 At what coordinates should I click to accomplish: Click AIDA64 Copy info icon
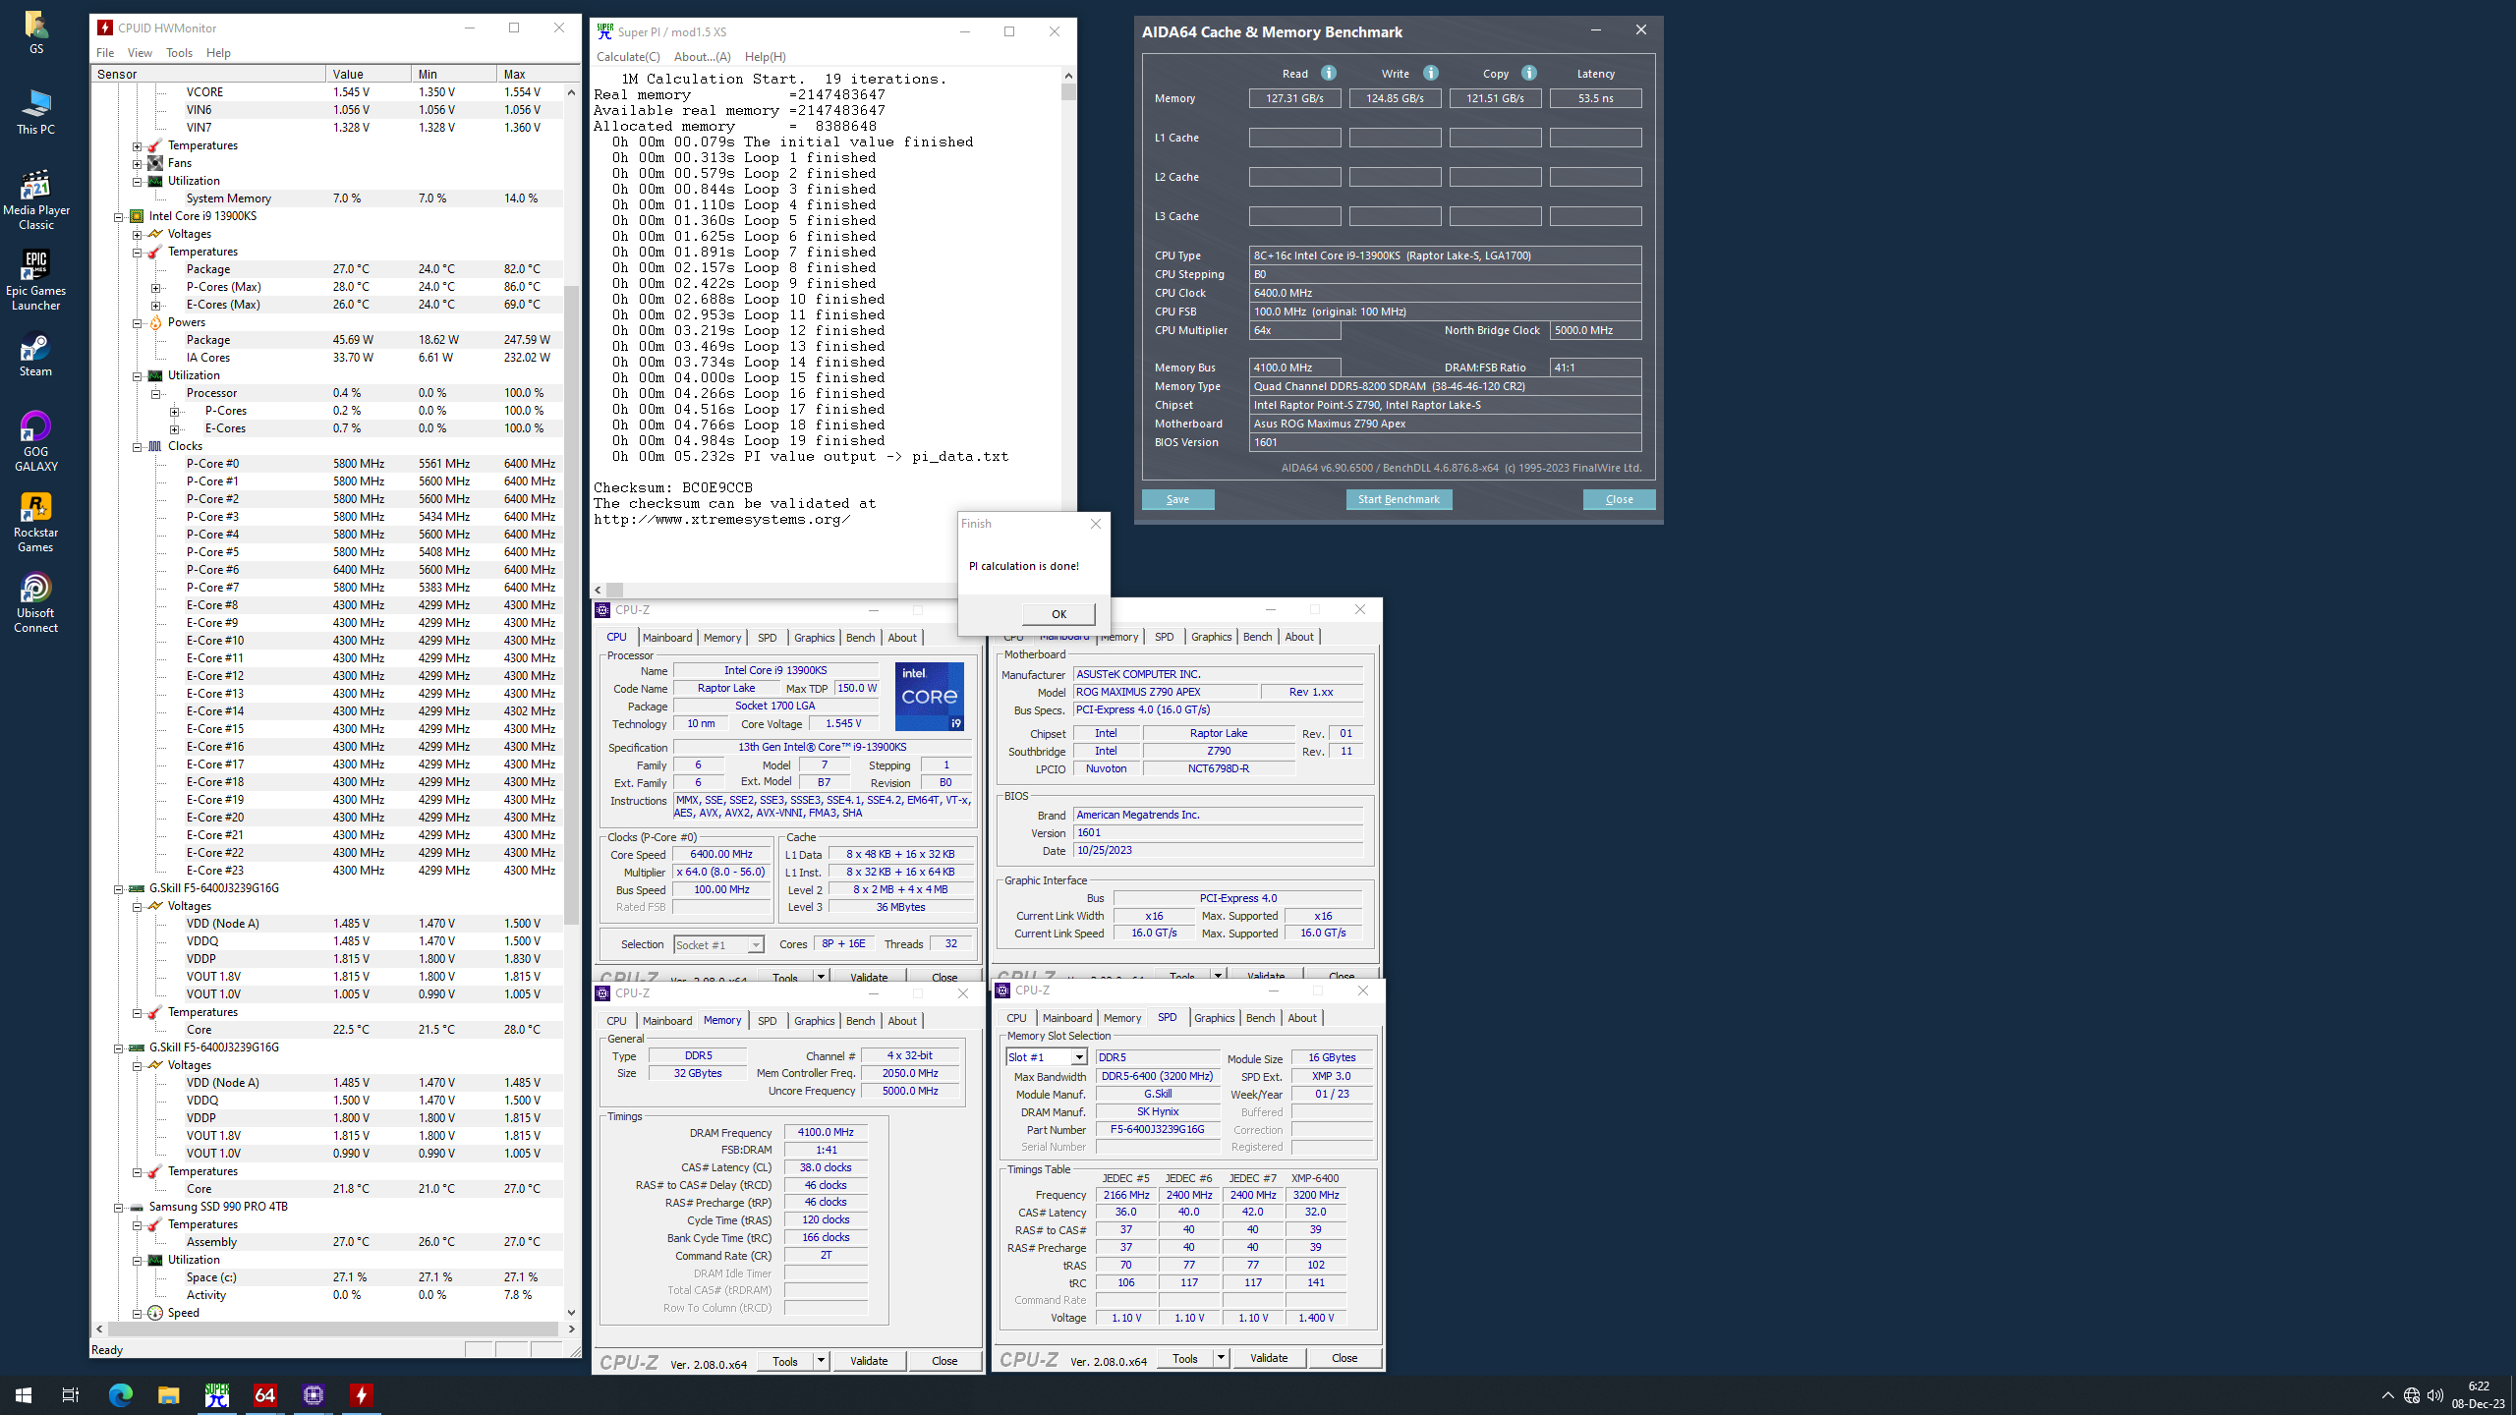[x=1529, y=73]
